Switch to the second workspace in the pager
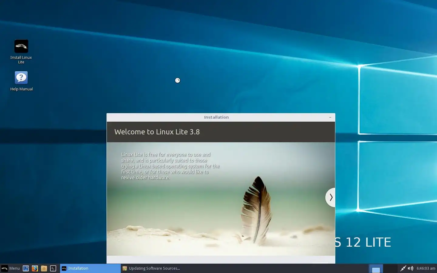 390,268
